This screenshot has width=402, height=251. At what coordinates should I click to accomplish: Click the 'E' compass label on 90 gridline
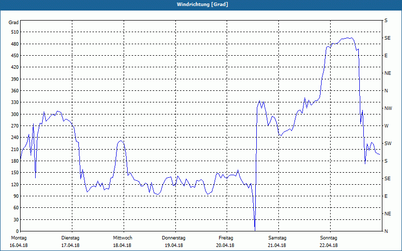[386, 196]
